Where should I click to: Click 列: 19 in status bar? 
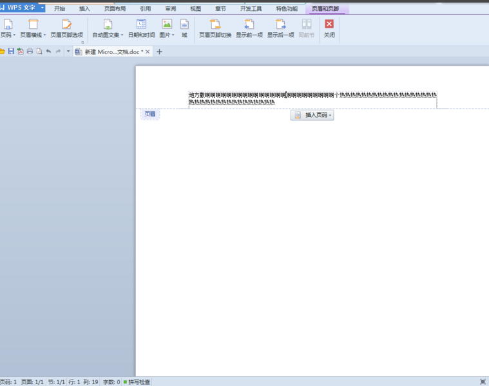pos(91,382)
